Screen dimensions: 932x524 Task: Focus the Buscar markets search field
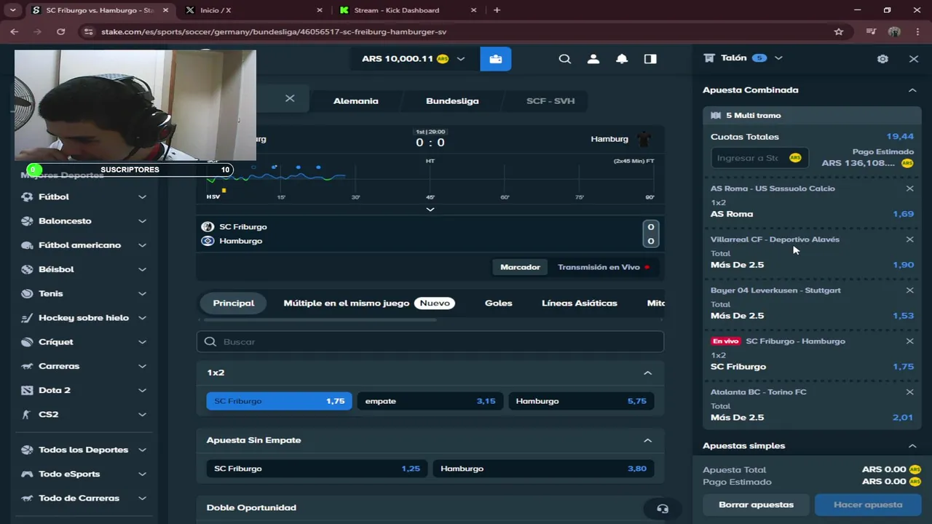click(x=430, y=341)
